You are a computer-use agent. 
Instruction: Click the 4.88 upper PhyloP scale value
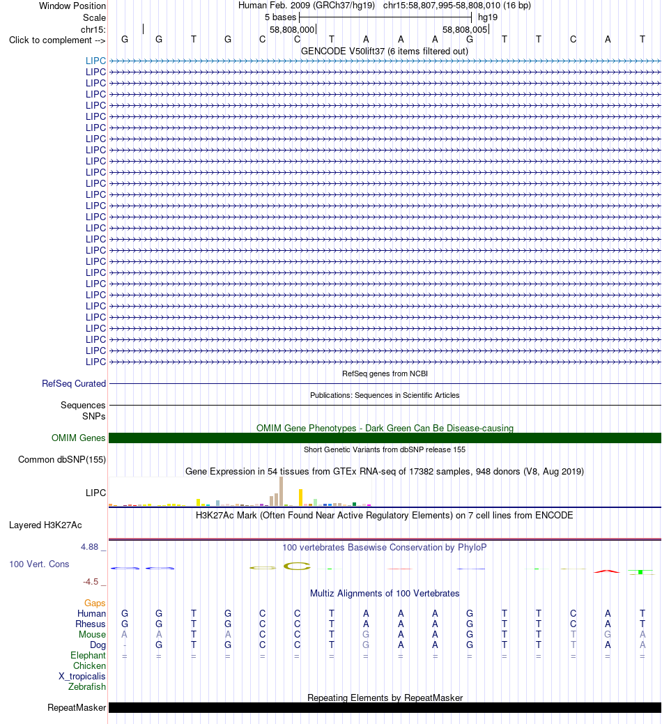coord(90,547)
